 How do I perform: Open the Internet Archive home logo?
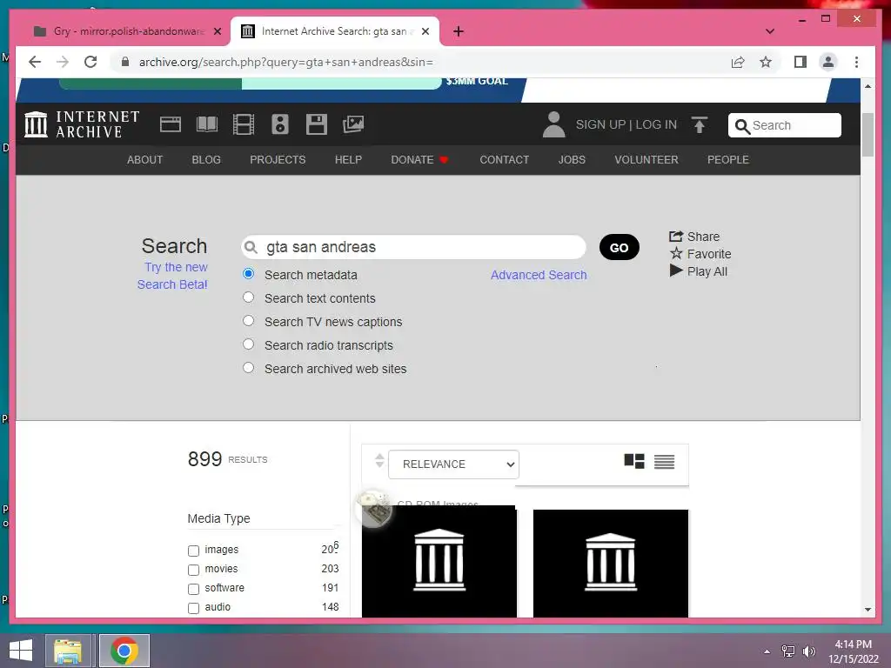coord(82,124)
